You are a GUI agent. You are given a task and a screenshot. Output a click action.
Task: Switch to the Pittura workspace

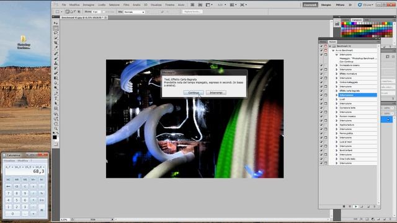click(x=340, y=5)
